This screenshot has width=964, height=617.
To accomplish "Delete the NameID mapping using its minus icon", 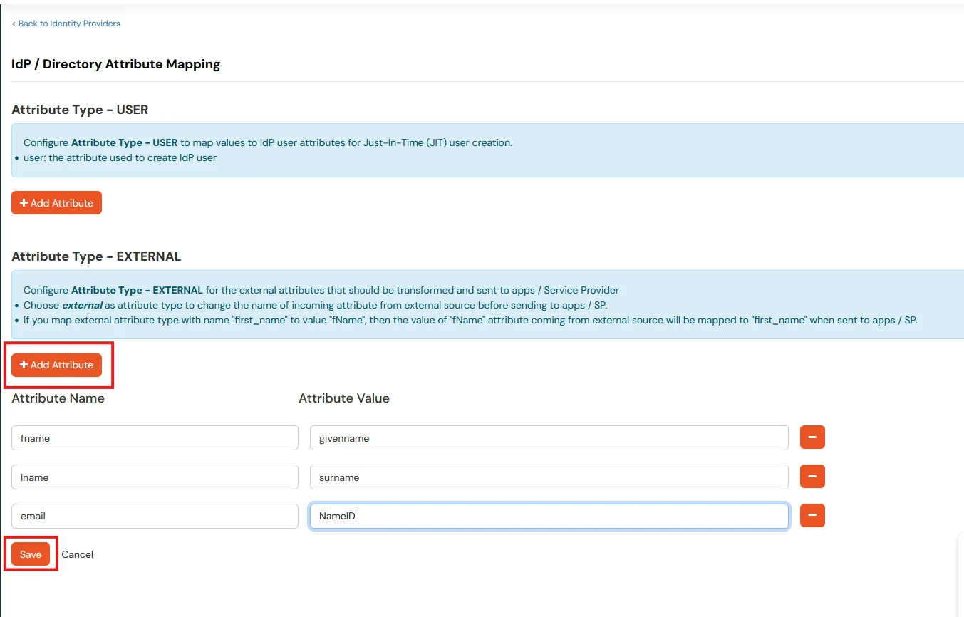I will pos(812,515).
